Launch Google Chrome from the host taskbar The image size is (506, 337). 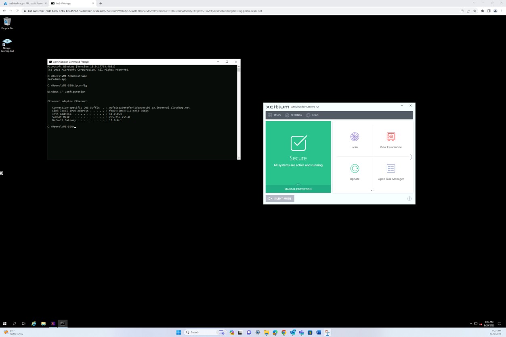click(284, 332)
